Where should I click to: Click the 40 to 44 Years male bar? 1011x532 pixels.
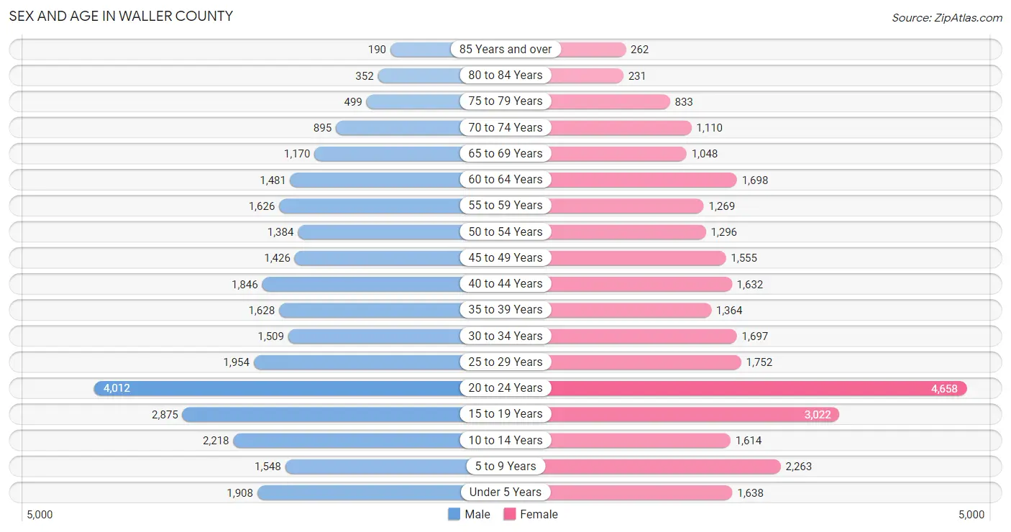[362, 284]
